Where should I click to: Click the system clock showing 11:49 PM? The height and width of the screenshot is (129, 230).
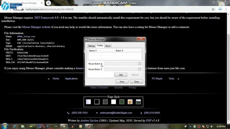221,126
